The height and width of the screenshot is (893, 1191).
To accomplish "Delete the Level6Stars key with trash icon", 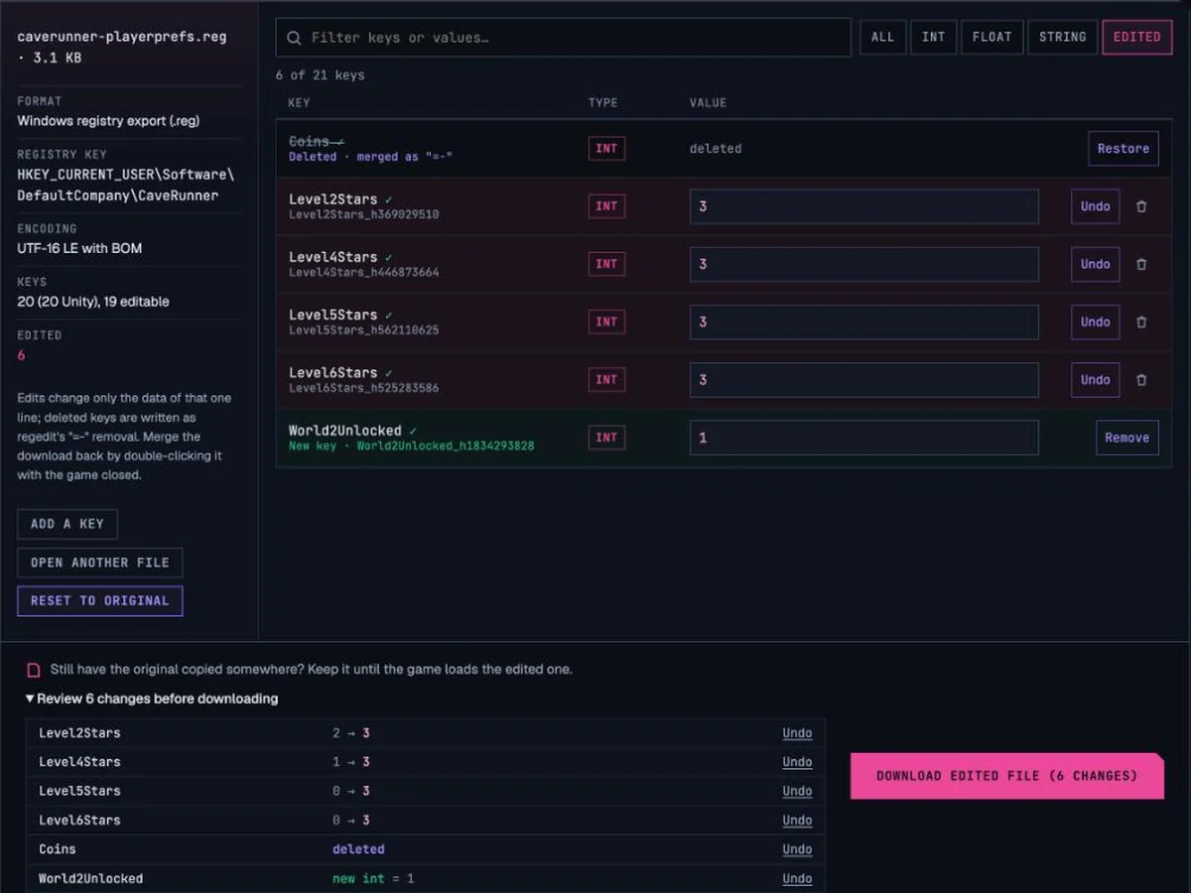I will [x=1141, y=379].
